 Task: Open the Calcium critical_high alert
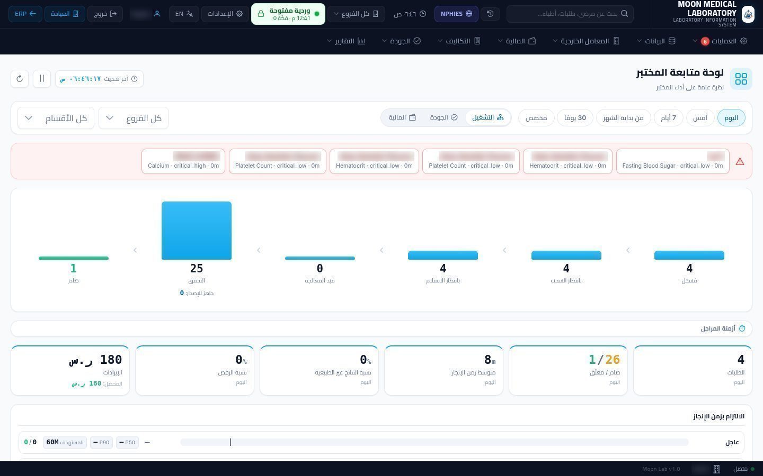183,161
